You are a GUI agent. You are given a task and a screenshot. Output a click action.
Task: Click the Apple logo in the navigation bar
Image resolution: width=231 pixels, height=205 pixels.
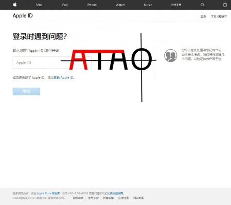point(15,5)
